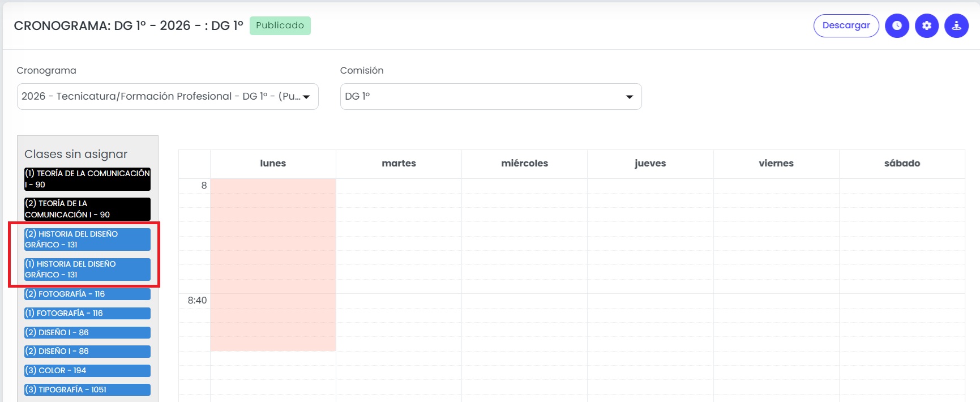
Task: Open the clock schedule-hours icon button
Action: (x=897, y=25)
